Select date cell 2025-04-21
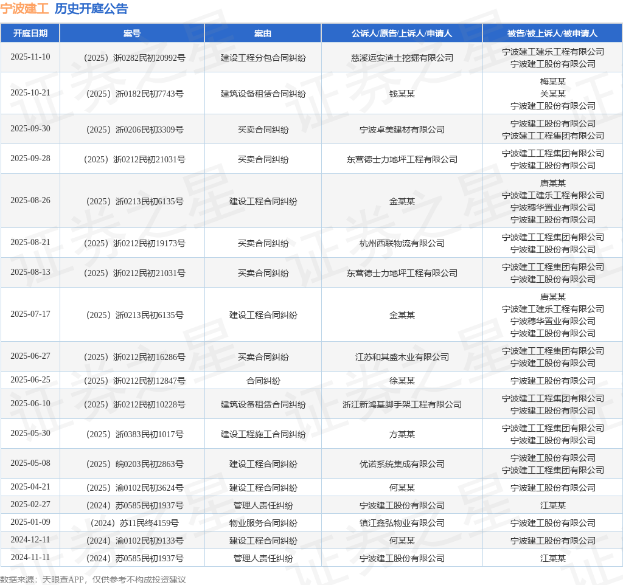623x585 pixels. click(30, 486)
